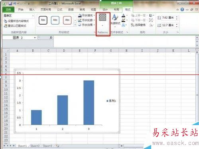Click the text effects glowing A icon
The height and width of the screenshot is (149, 199).
click(x=123, y=25)
